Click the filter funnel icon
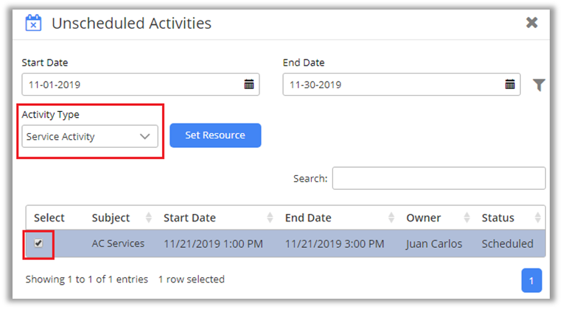Image resolution: width=563 pixels, height=309 pixels. (539, 85)
